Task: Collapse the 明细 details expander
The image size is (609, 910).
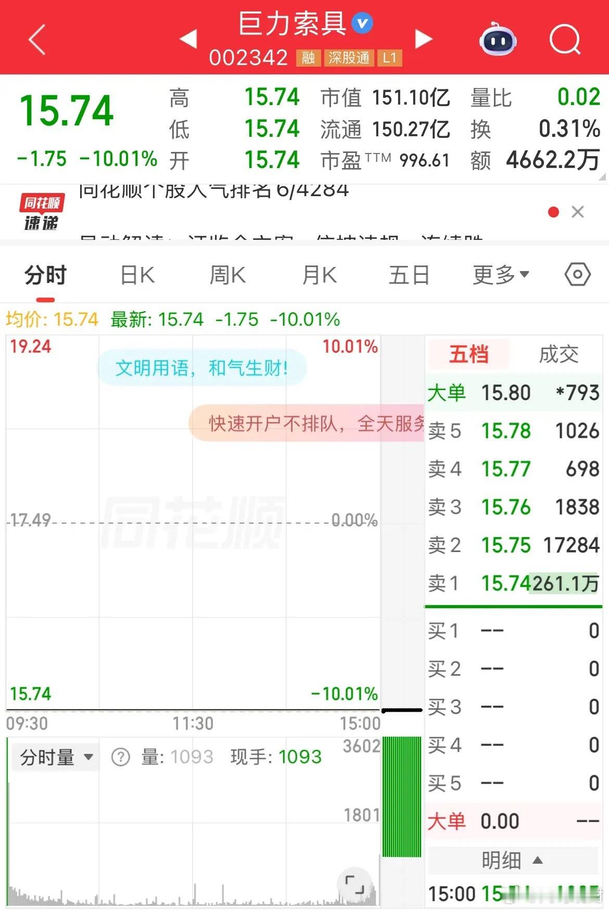Action: 513,860
